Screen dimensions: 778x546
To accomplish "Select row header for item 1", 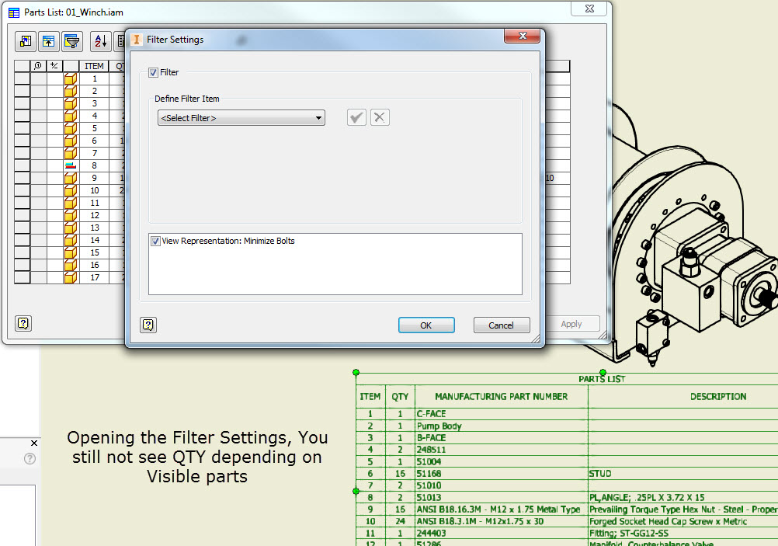I will click(23, 78).
